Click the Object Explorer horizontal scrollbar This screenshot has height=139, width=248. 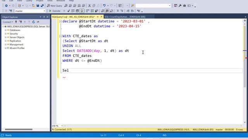19,129
